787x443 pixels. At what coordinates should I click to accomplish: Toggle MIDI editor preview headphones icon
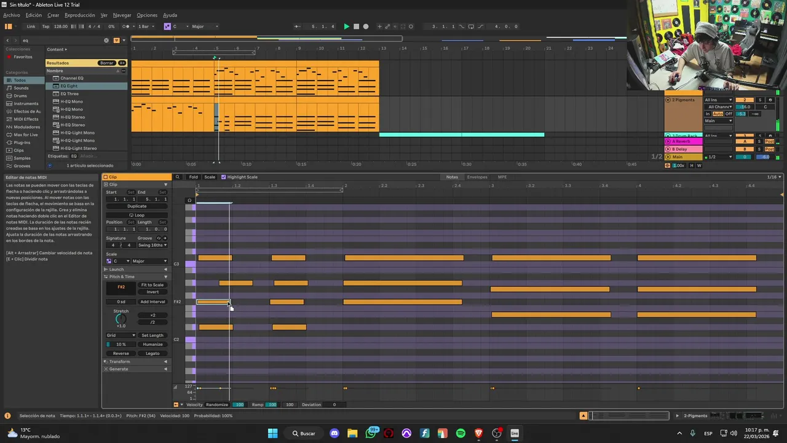pos(189,200)
